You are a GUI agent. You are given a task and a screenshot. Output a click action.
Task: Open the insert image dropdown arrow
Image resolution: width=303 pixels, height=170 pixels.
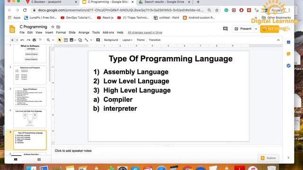pyautogui.click(x=75, y=40)
